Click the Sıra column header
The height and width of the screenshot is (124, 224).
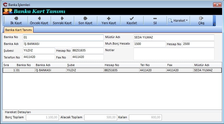pyautogui.click(x=9, y=65)
